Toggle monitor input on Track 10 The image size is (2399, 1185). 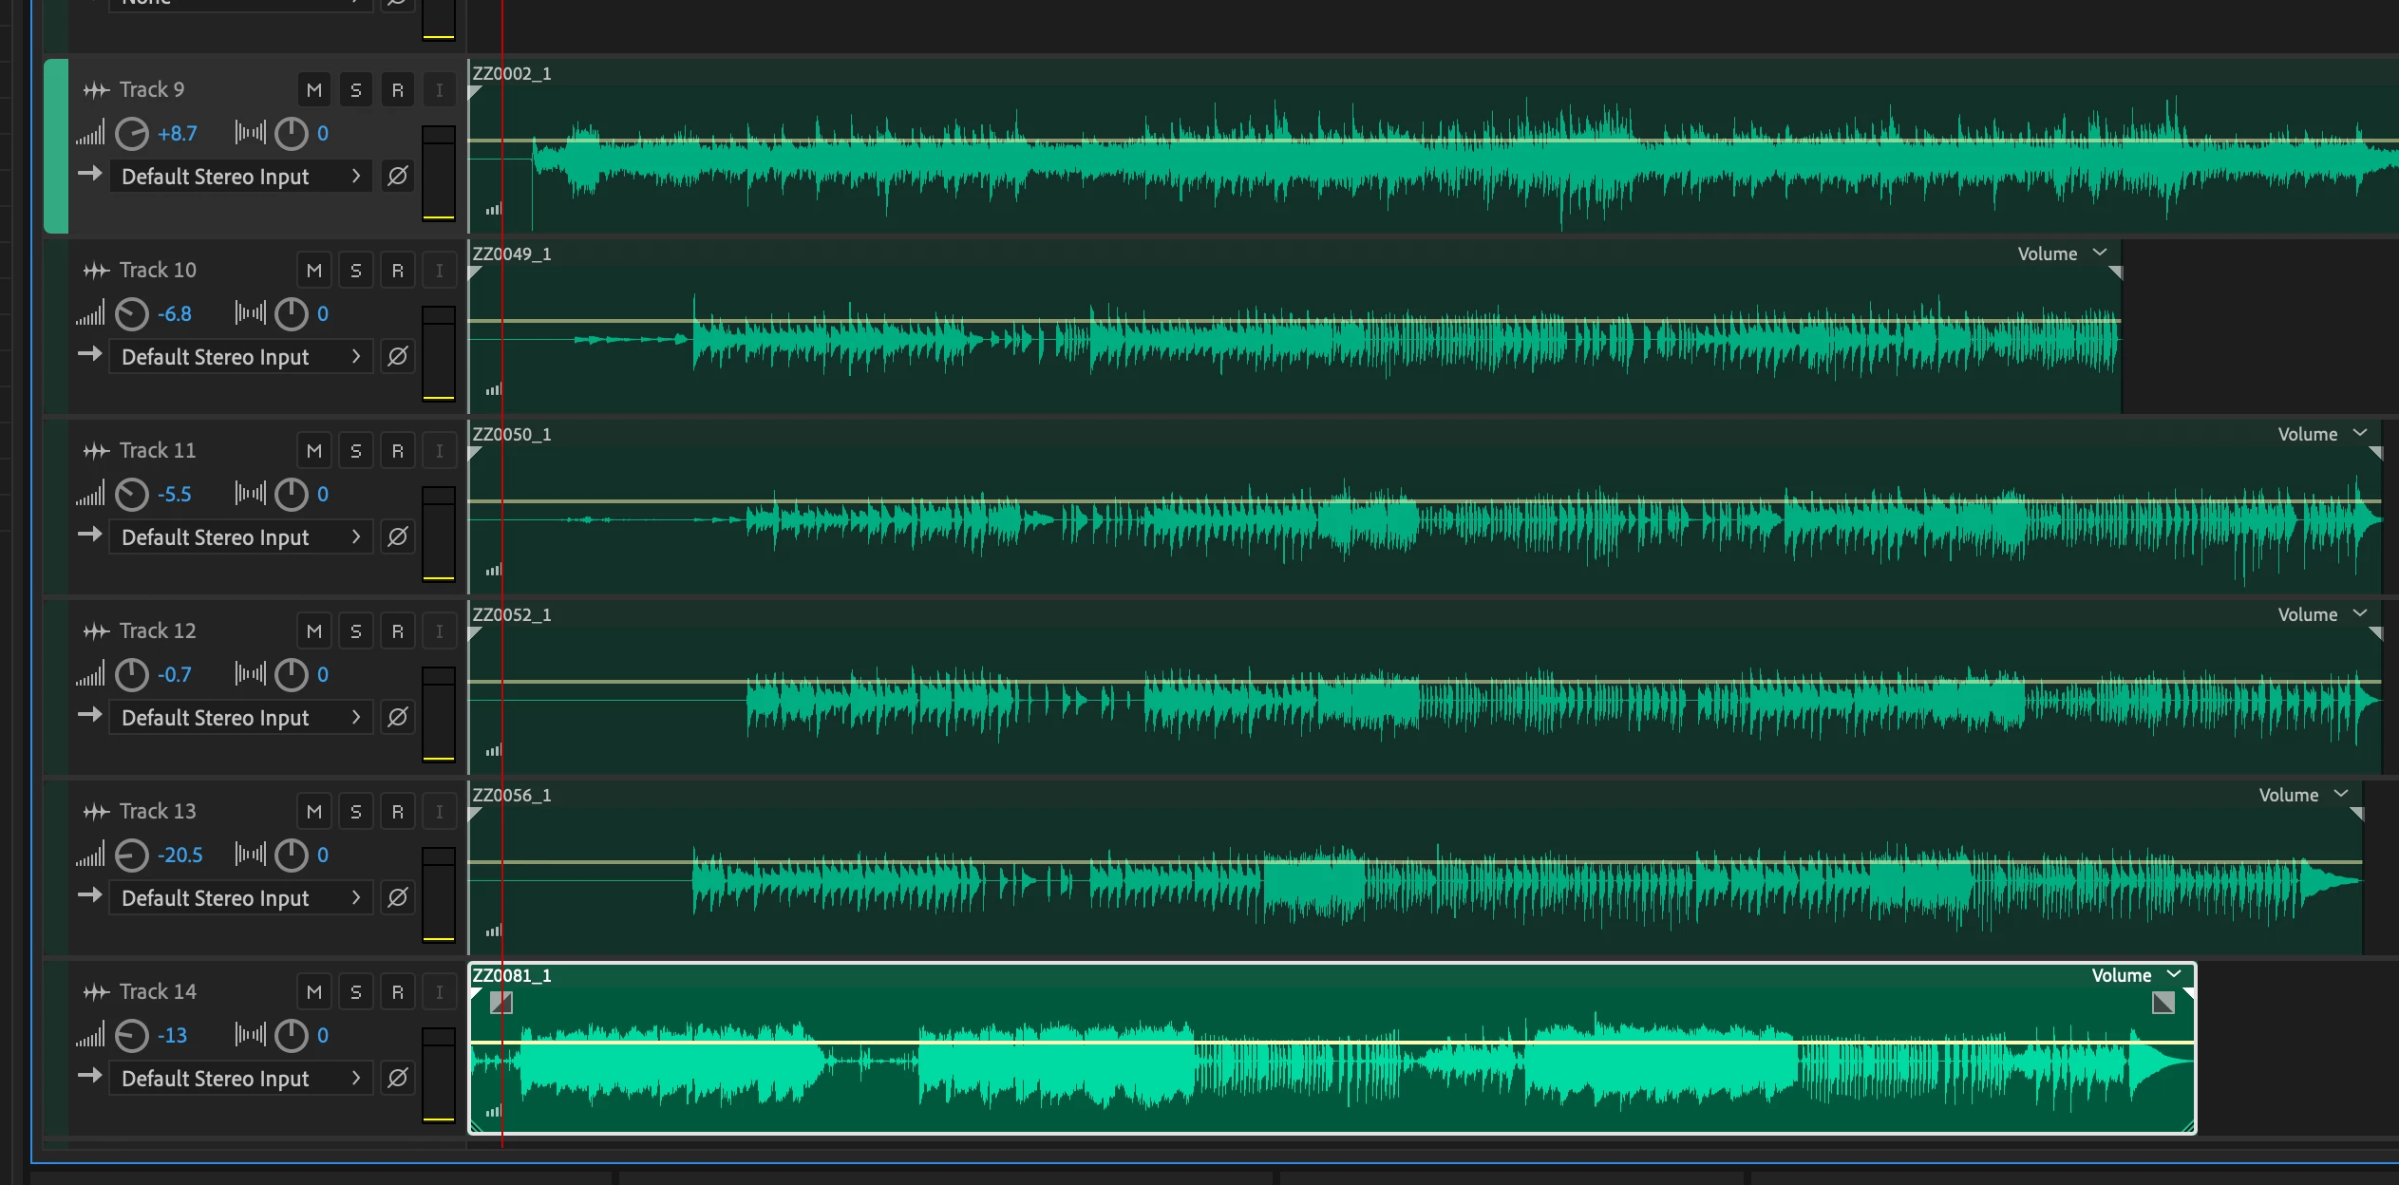click(x=439, y=271)
